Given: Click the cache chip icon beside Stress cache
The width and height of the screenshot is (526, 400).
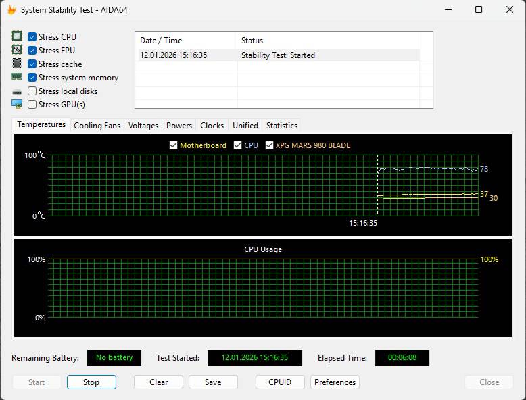Looking at the screenshot, I should pos(17,64).
